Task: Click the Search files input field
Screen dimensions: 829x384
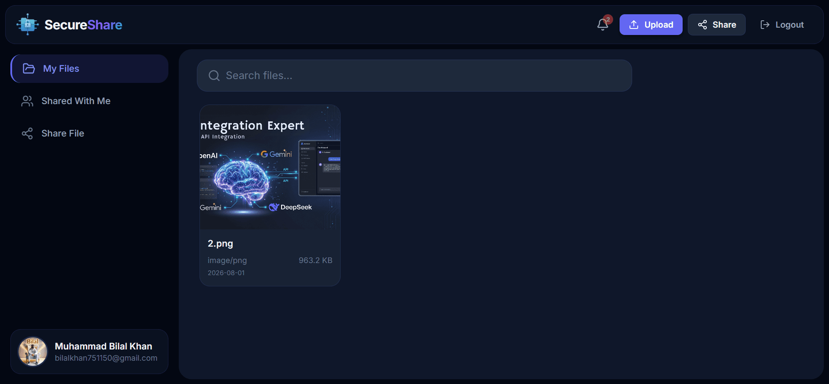Action: tap(414, 76)
